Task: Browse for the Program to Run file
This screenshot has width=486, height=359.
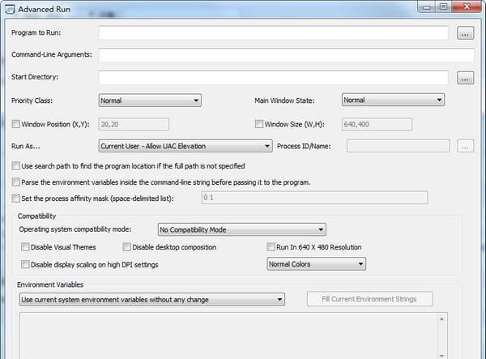Action: coord(465,33)
